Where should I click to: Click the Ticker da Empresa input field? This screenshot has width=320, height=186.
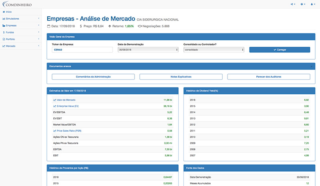pos(82,50)
